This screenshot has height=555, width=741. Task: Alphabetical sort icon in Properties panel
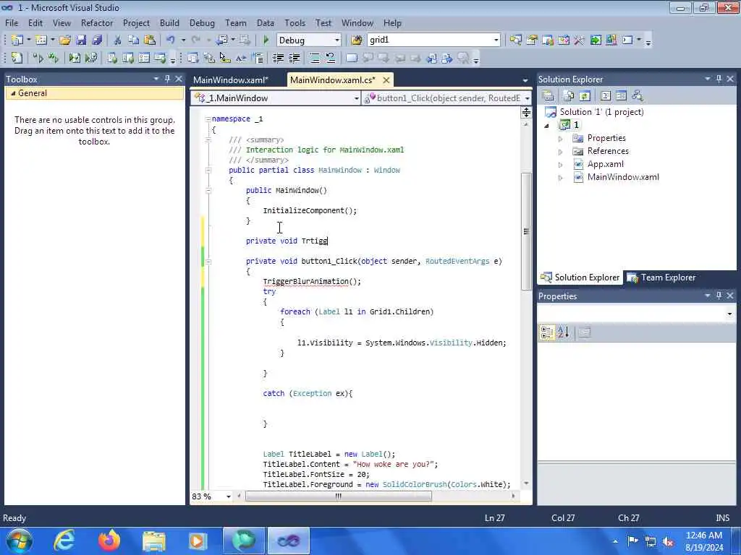pyautogui.click(x=563, y=332)
